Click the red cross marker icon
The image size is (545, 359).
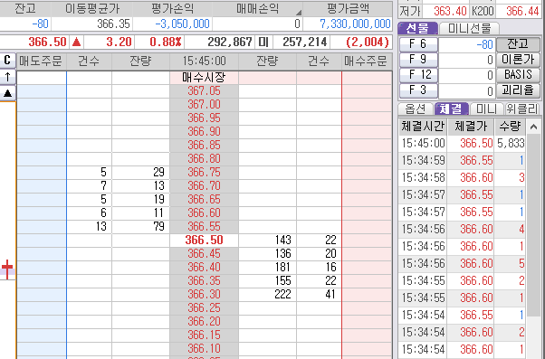pos(7,269)
